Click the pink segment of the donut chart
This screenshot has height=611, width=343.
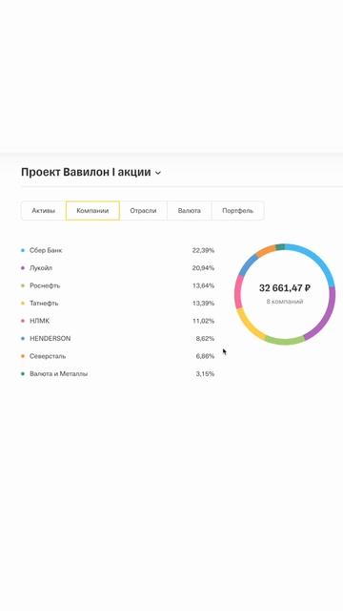(237, 291)
